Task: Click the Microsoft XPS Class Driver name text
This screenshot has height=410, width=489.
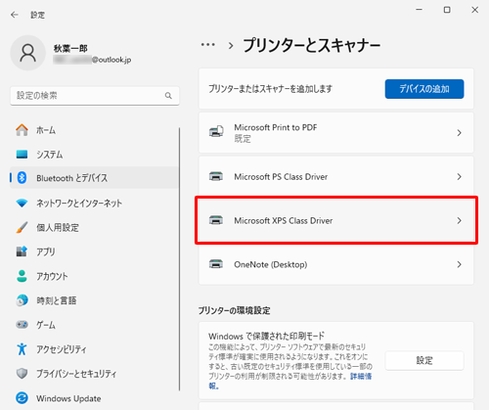Action: pos(284,220)
